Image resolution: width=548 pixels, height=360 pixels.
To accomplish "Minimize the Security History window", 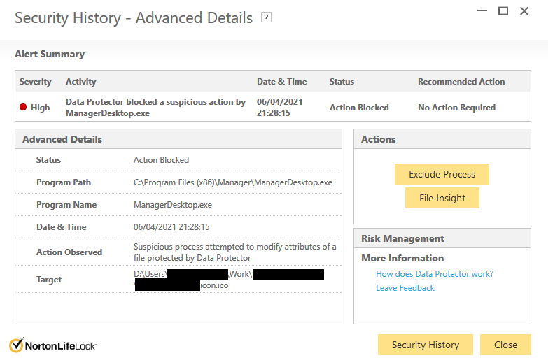I will point(482,10).
